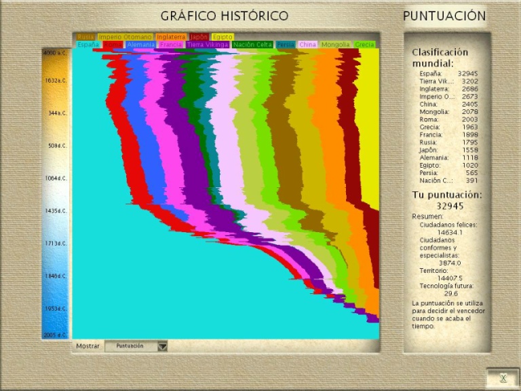Click the Roma red legend label
The width and height of the screenshot is (521, 391).
coord(113,45)
